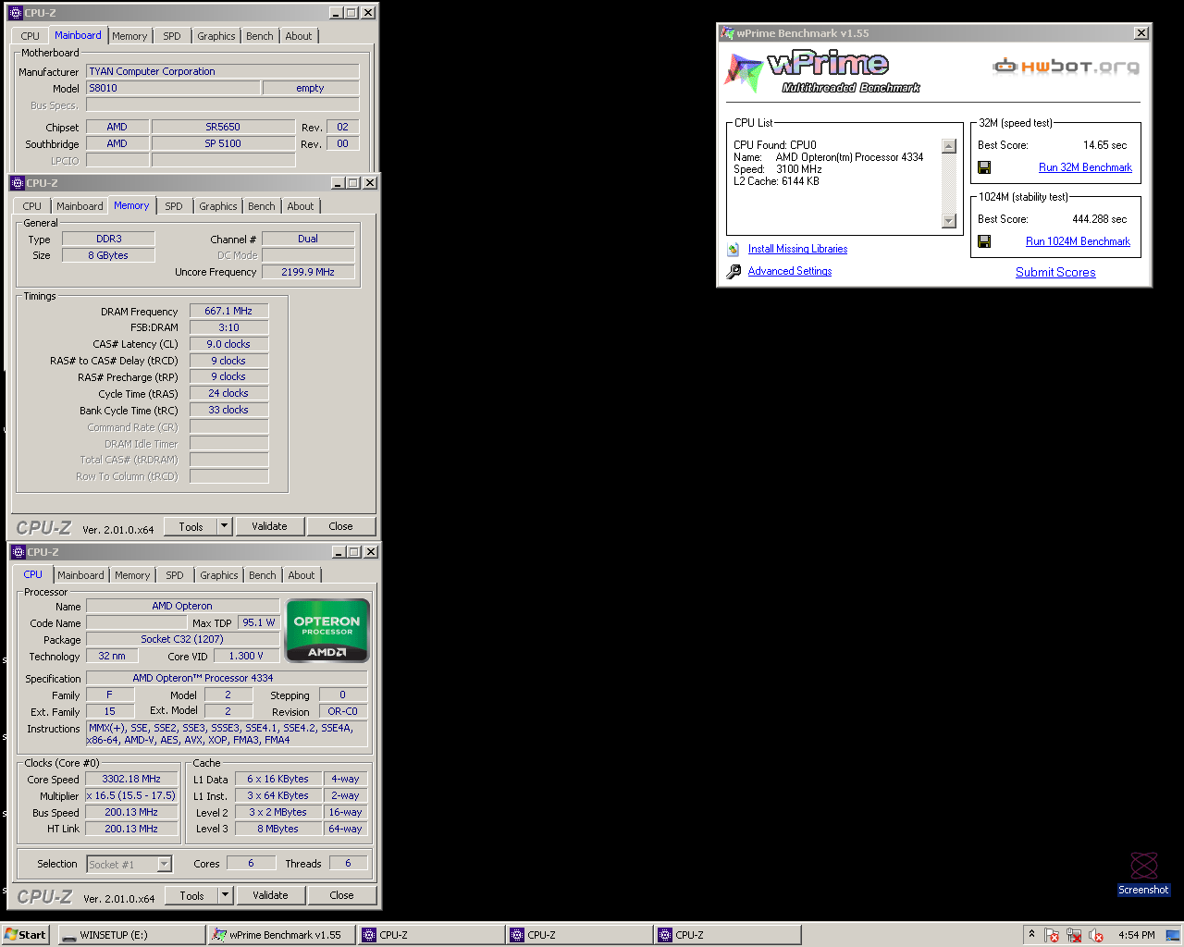Click the floppy save icon beside the 1024M best score

click(x=984, y=241)
